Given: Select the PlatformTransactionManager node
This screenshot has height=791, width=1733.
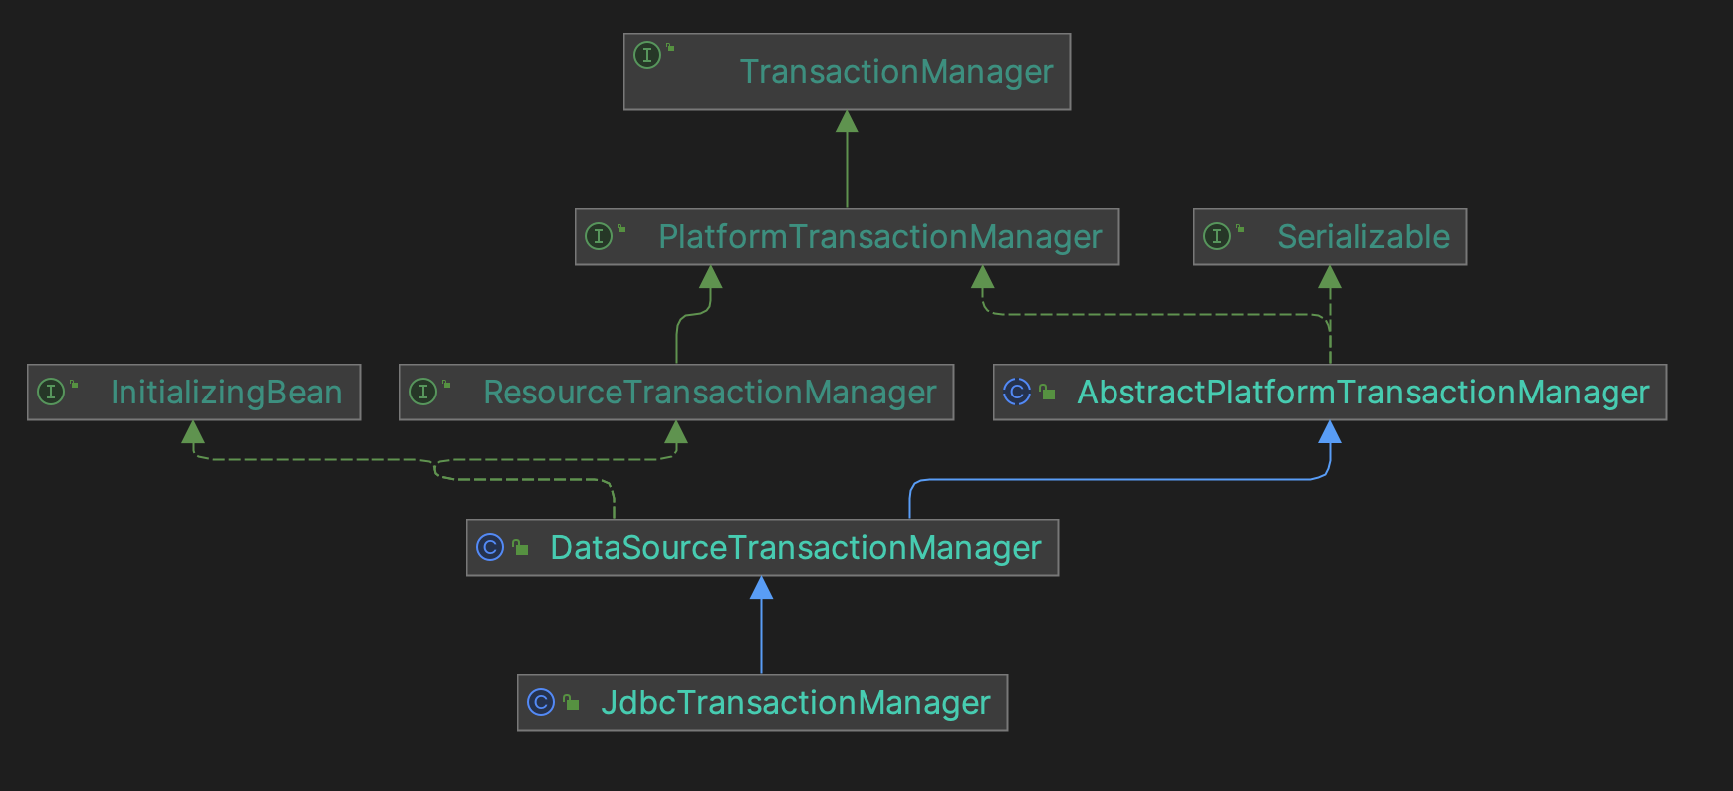Looking at the screenshot, I should point(879,237).
